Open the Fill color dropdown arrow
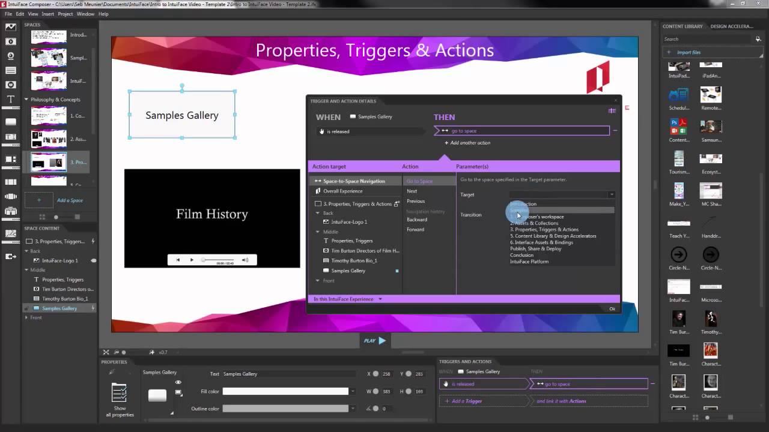Image resolution: width=769 pixels, height=432 pixels. point(352,391)
